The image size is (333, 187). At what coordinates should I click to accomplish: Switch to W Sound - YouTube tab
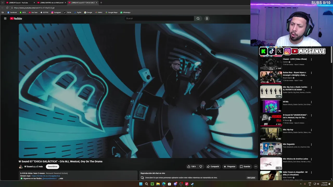(x=20, y=3)
